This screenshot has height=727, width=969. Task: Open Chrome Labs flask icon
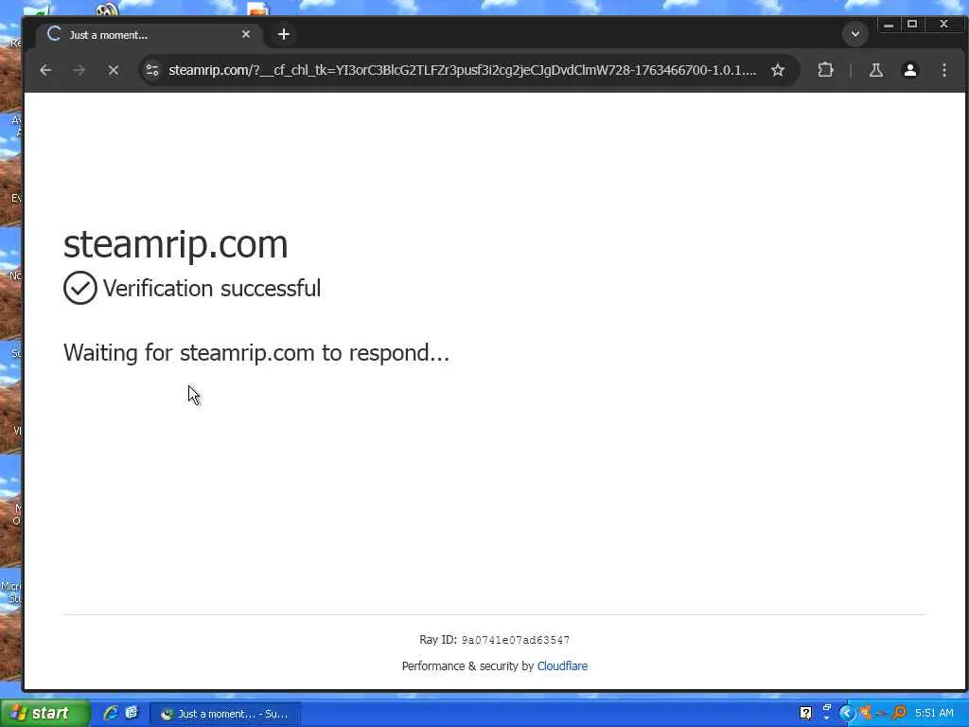(x=875, y=70)
